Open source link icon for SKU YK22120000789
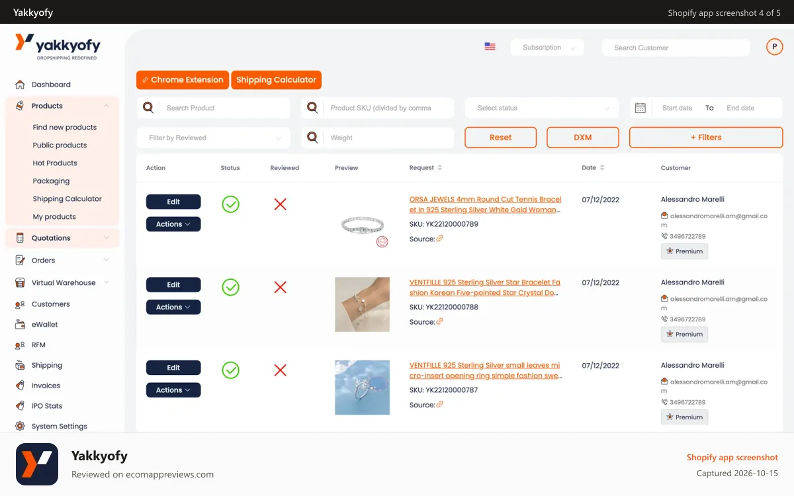 click(x=439, y=239)
